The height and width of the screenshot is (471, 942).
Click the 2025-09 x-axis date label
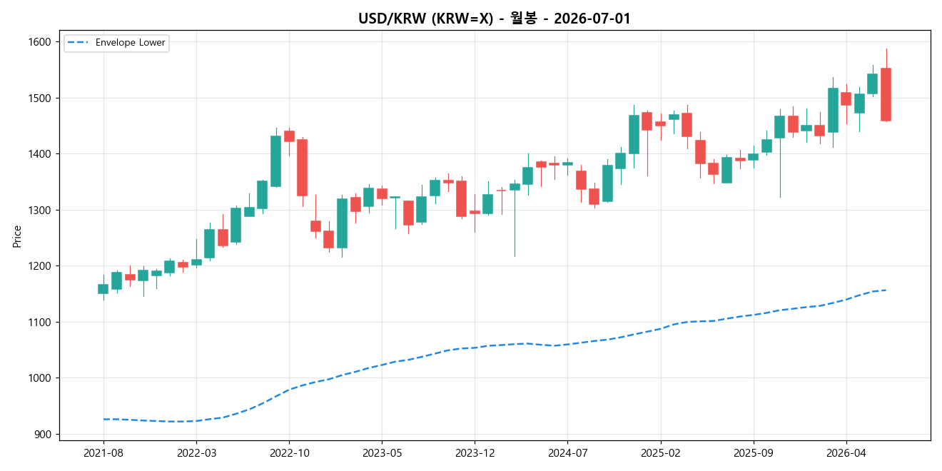(x=754, y=452)
